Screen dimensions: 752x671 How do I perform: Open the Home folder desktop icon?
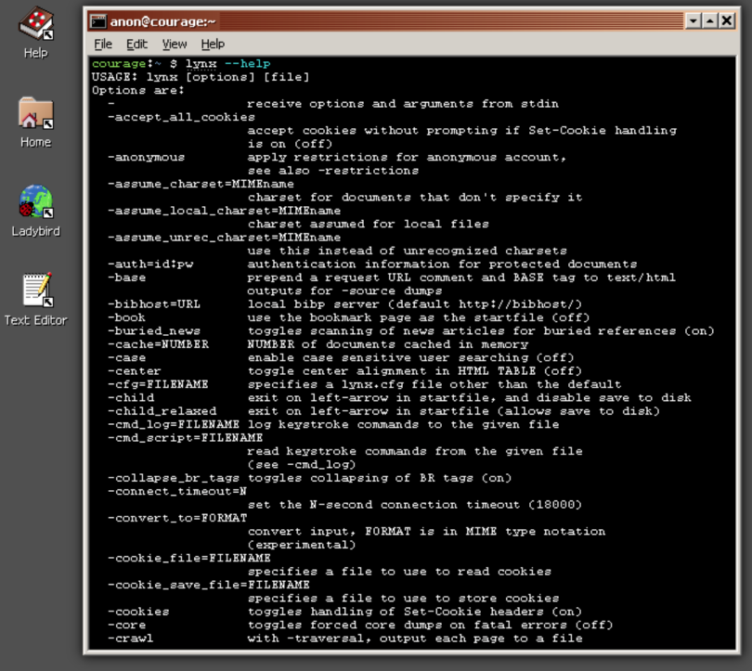point(36,123)
